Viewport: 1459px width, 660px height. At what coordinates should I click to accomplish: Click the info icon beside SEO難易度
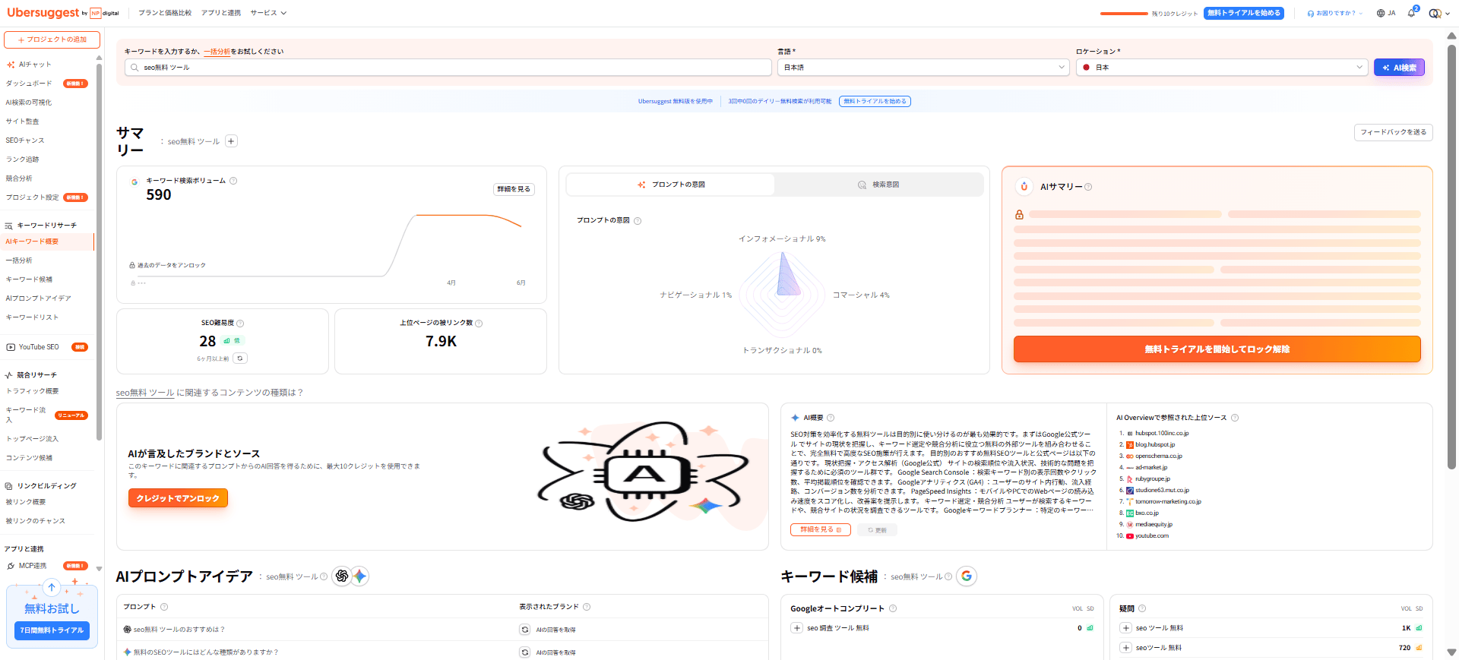point(240,324)
